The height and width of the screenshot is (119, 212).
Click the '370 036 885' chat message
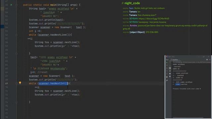coord(152,32)
